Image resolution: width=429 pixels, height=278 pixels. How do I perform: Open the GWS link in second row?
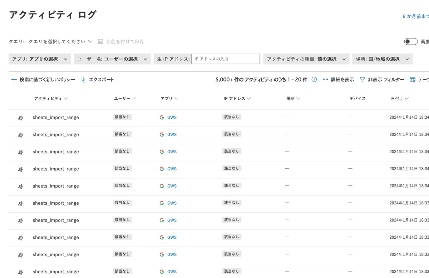(x=172, y=134)
